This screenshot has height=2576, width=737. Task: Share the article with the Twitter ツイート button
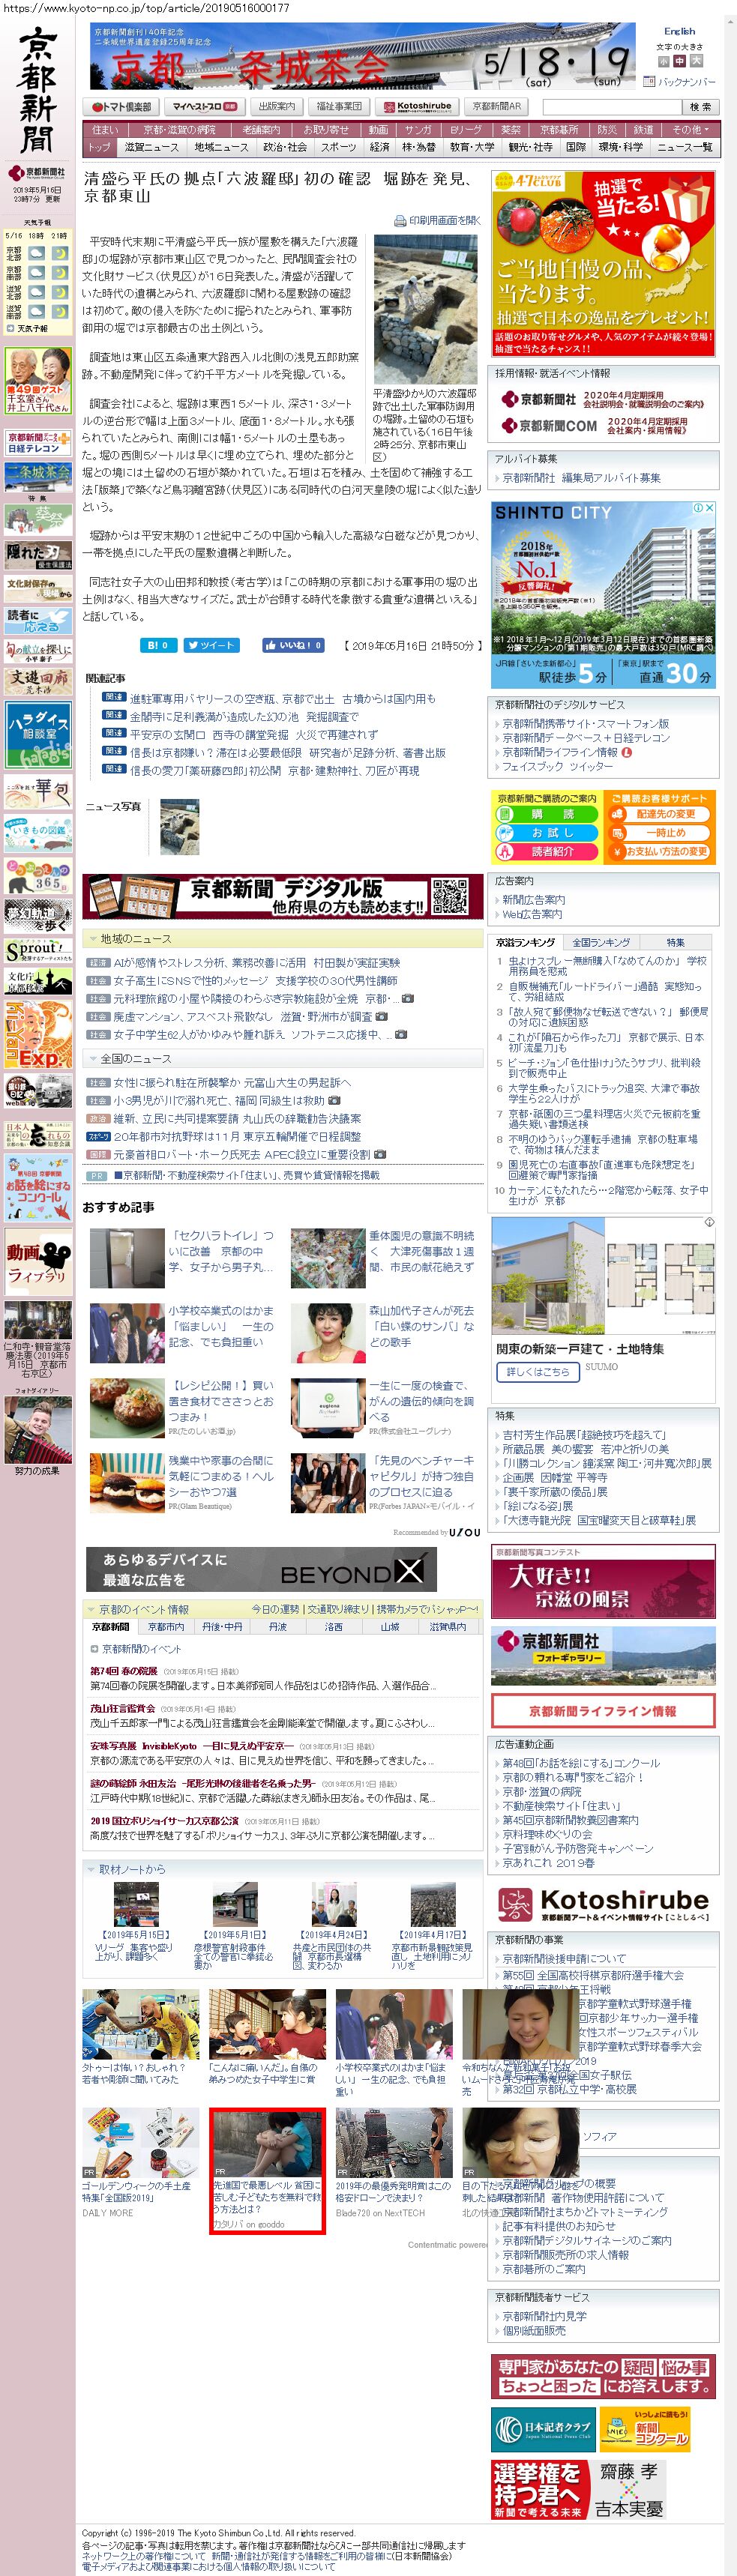pyautogui.click(x=211, y=645)
